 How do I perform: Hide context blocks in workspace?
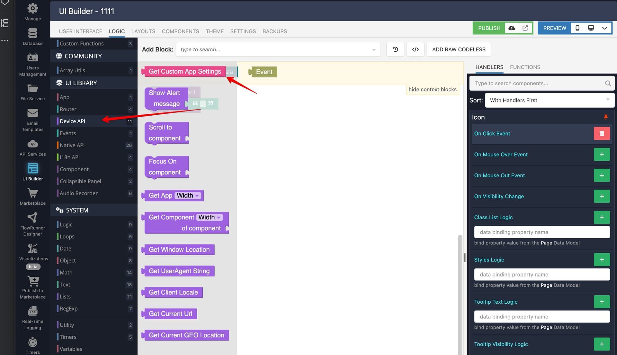(x=432, y=90)
